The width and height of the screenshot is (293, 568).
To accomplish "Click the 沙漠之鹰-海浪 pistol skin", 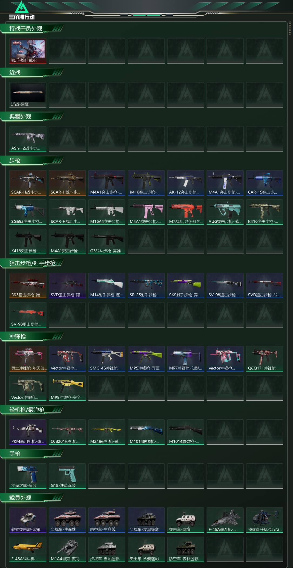I will (x=28, y=476).
